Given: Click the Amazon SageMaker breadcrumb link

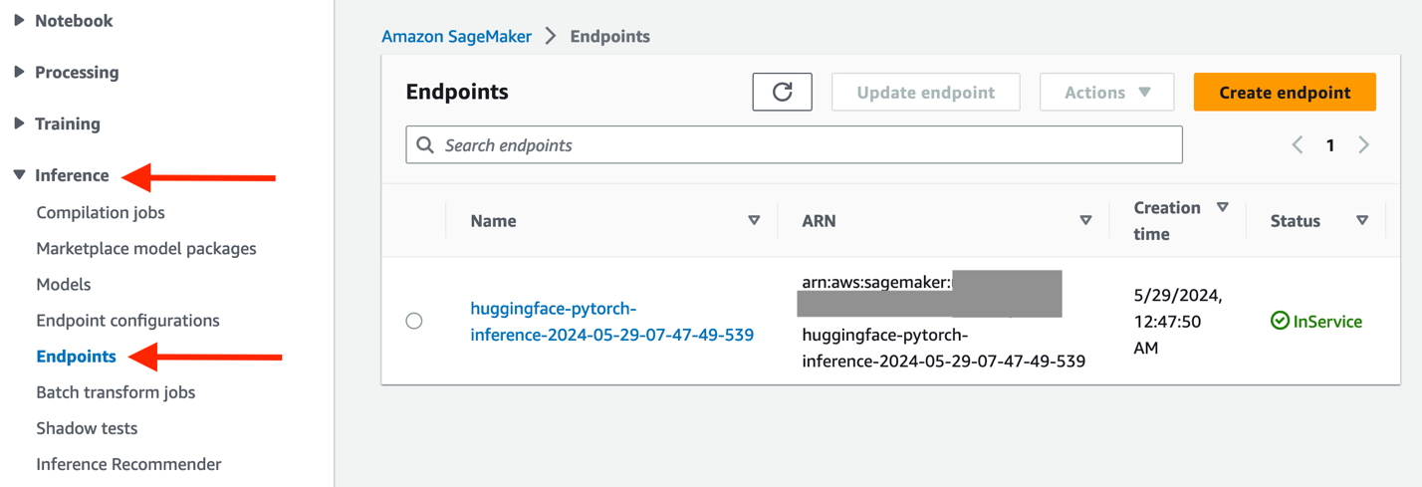Looking at the screenshot, I should (x=456, y=36).
